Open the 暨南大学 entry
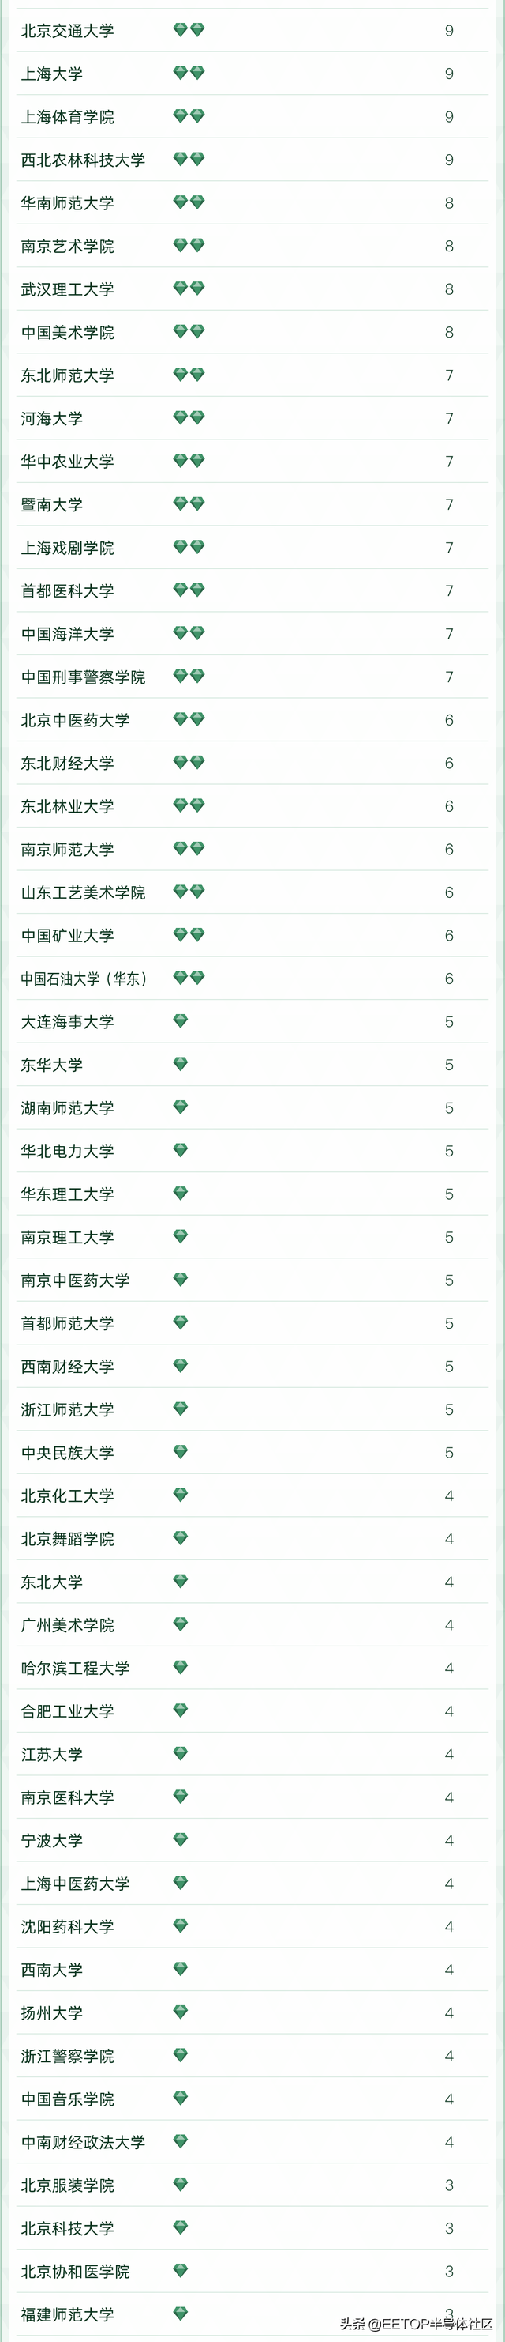Image resolution: width=505 pixels, height=2342 pixels. (x=52, y=504)
